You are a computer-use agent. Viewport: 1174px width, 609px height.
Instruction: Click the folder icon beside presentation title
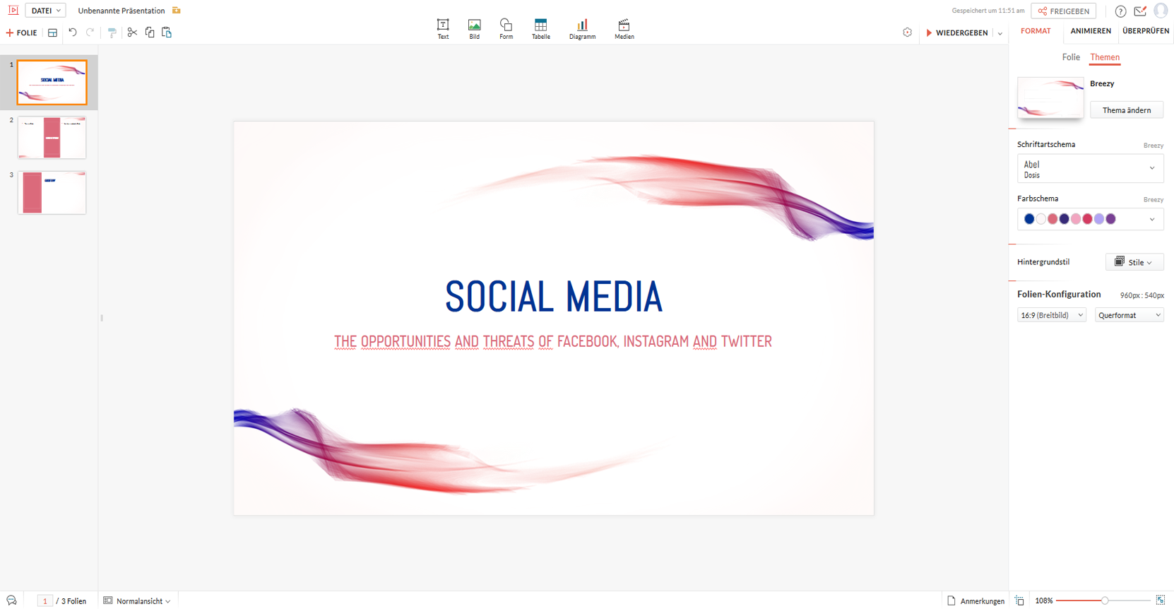[x=177, y=11]
